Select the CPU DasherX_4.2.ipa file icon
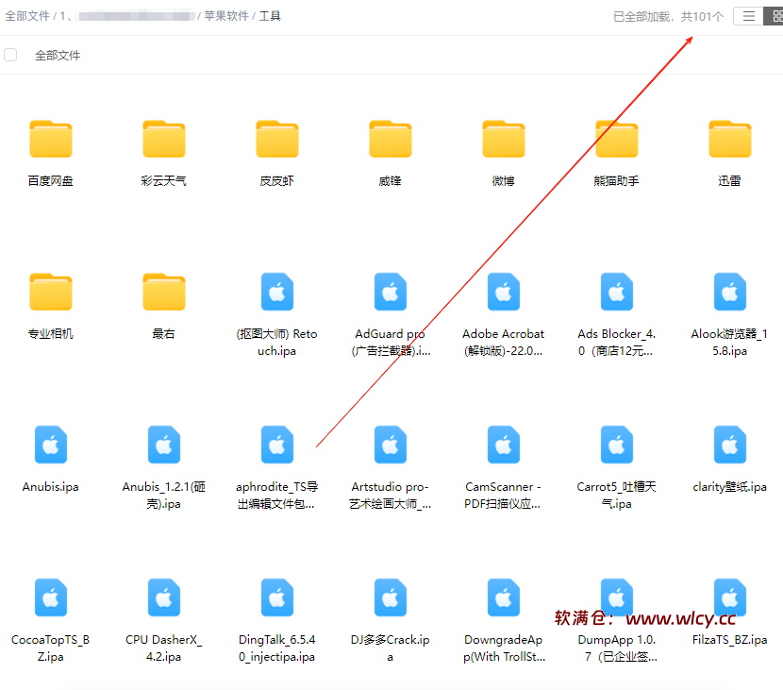Screen dimensions: 783x690 pyautogui.click(x=164, y=597)
